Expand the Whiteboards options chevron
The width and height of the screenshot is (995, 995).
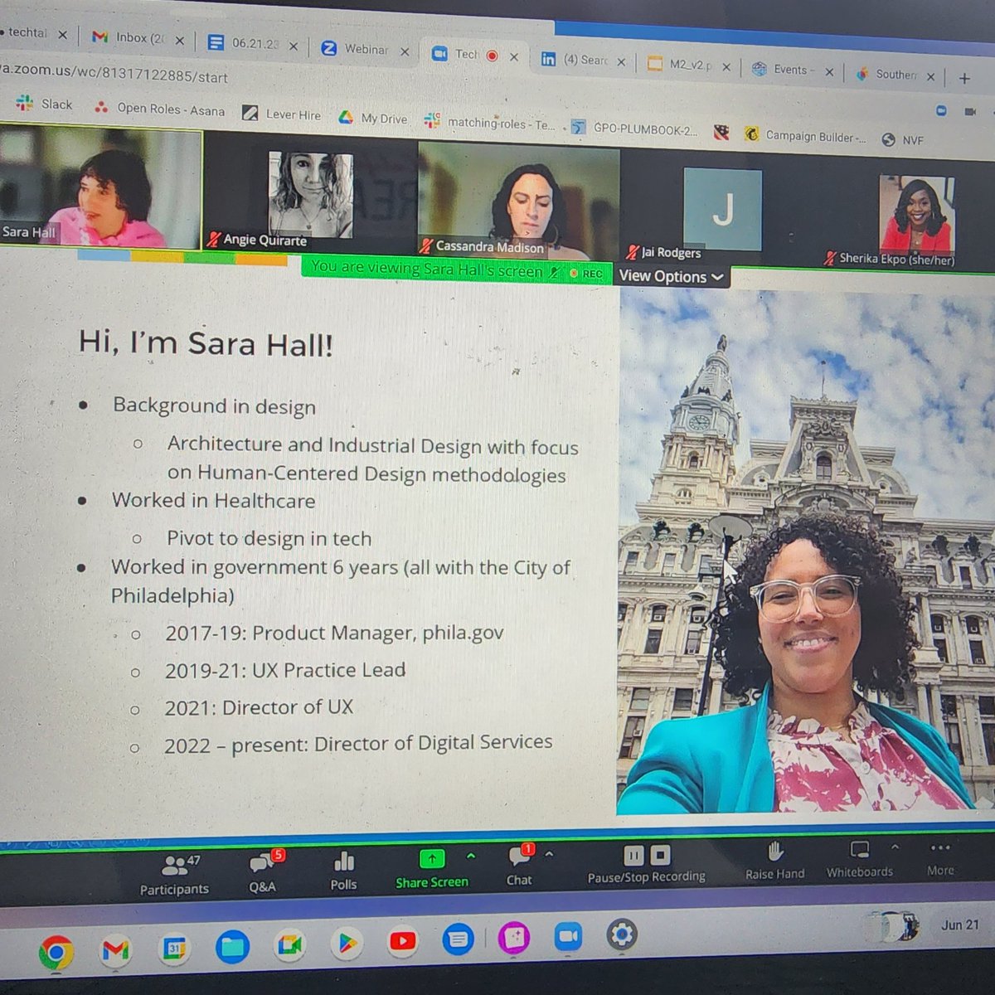[x=895, y=847]
